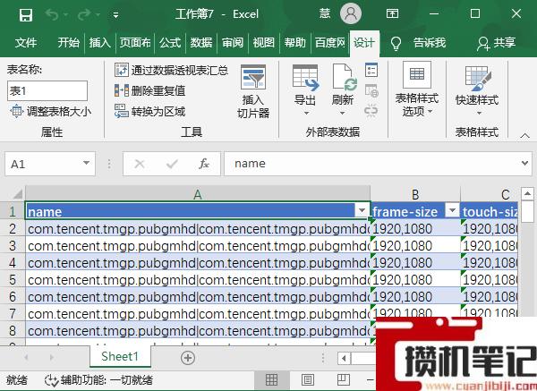
Task: Click the table properties icon
Action: coord(371,70)
